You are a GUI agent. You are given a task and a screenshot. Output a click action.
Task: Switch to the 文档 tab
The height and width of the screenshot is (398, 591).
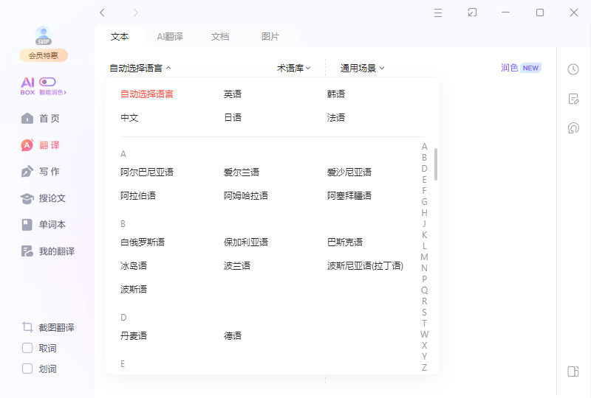coord(220,37)
